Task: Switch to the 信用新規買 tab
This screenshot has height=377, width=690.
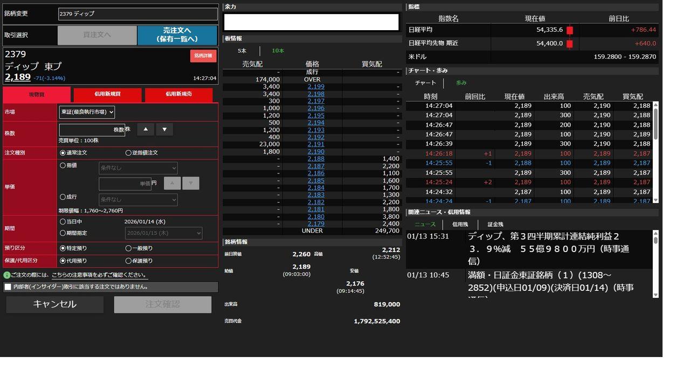Action: (107, 94)
